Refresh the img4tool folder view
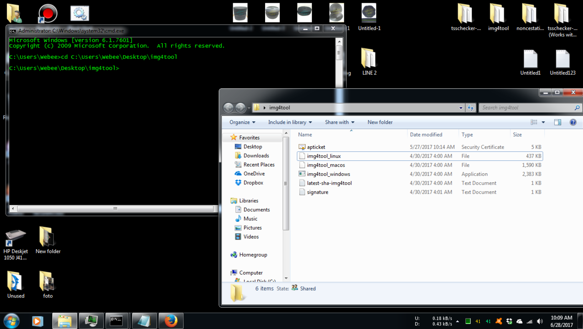Viewport: 583px width, 329px height. (x=471, y=108)
